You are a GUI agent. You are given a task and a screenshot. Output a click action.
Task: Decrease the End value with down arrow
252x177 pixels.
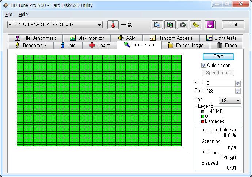tap(238, 93)
